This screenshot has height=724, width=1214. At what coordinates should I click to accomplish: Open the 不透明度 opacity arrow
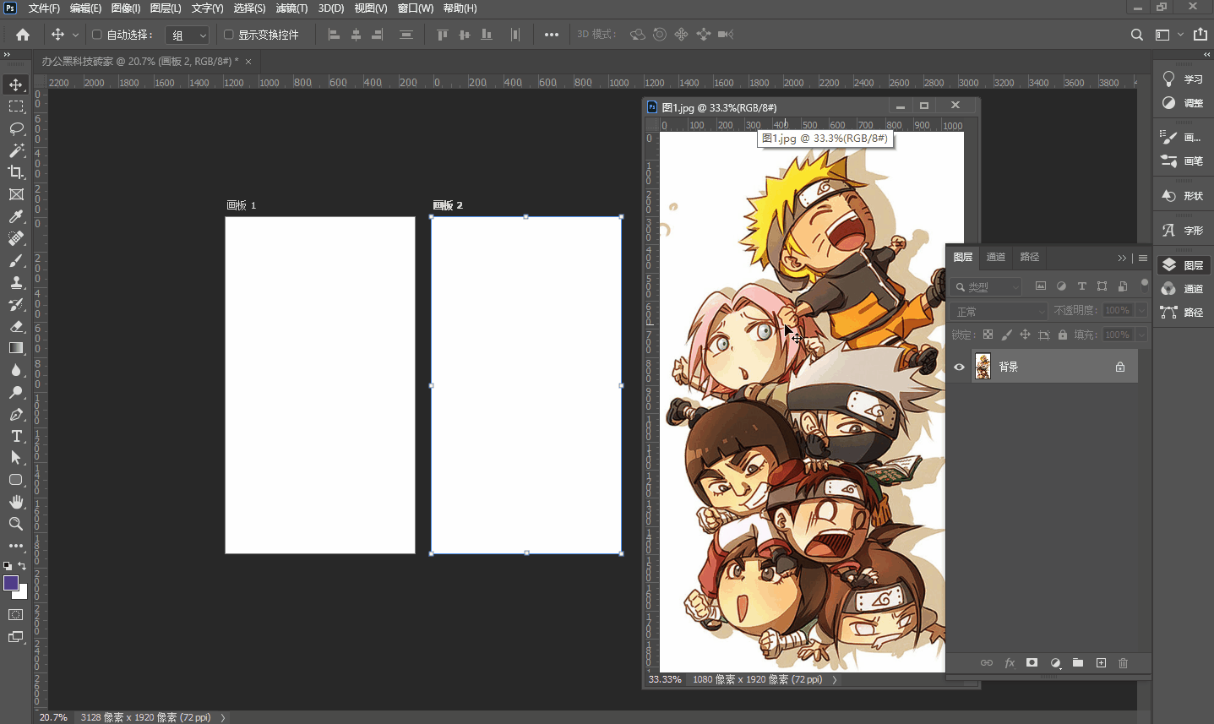pyautogui.click(x=1141, y=310)
